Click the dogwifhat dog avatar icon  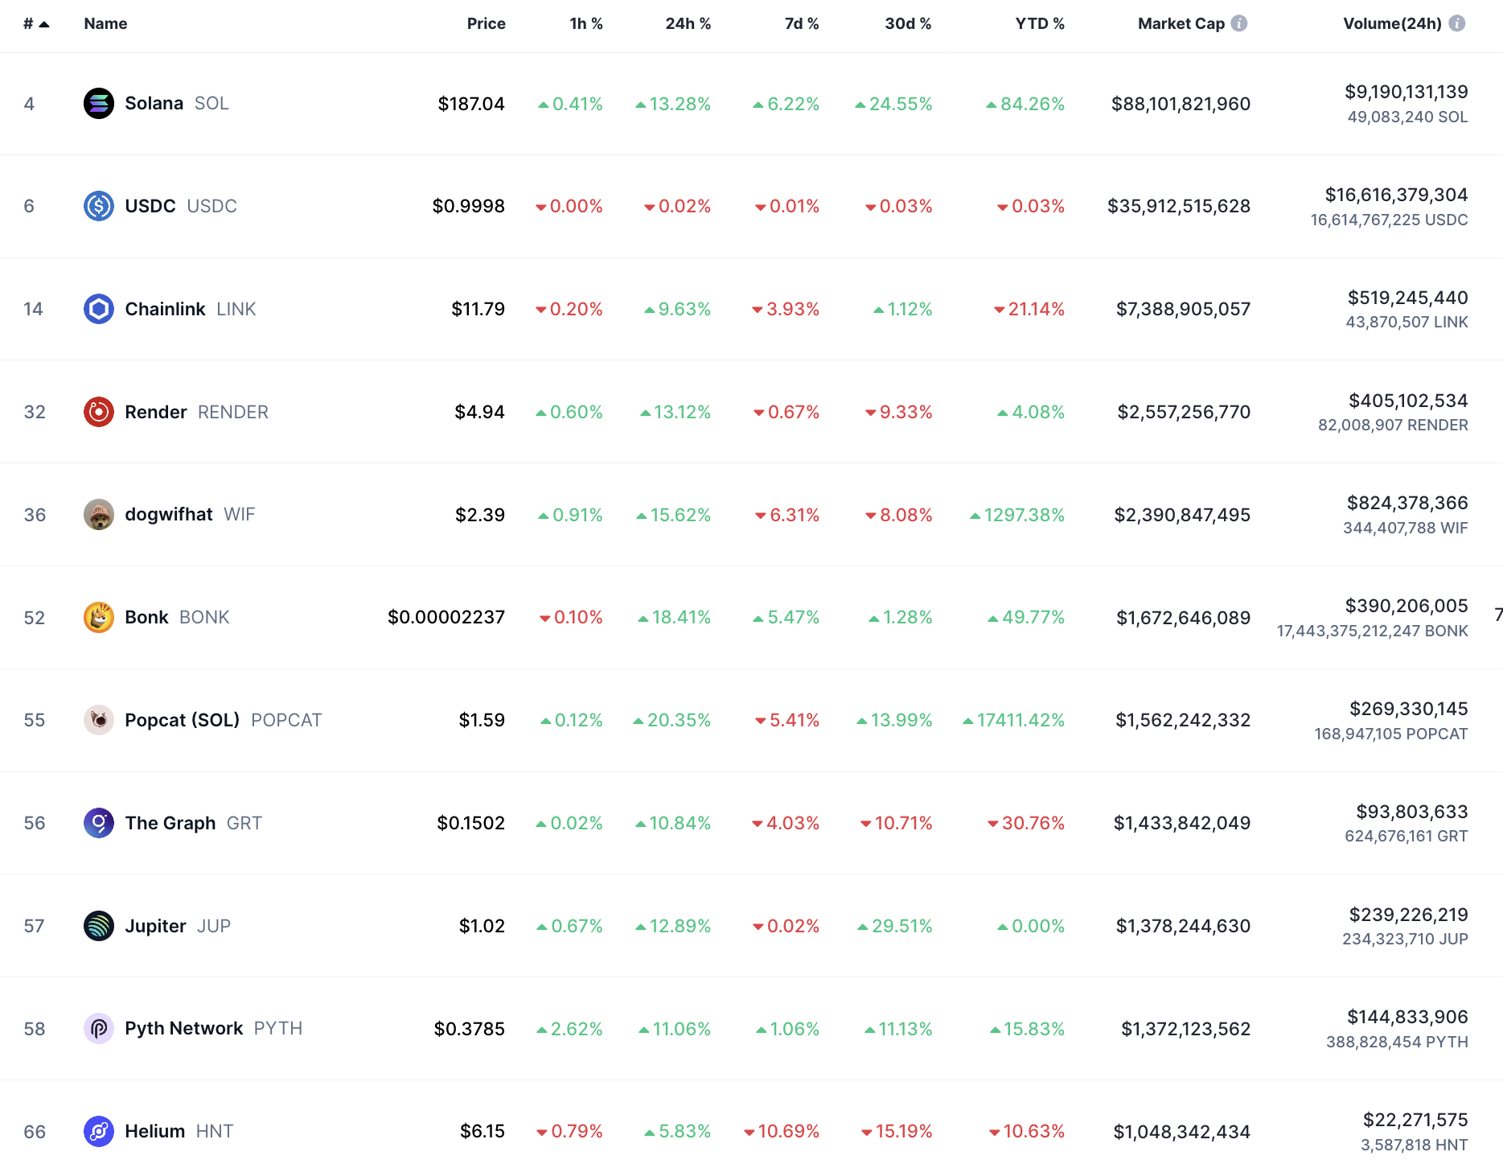98,515
